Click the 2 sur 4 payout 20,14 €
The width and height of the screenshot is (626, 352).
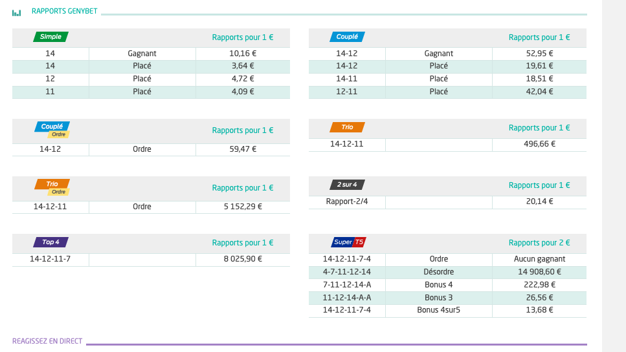(x=539, y=201)
